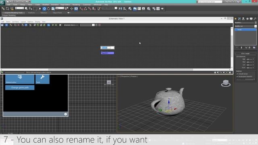This screenshot has width=258, height=145.
Task: Click the ViewCube in the Perspective viewport
Action: pos(226,83)
